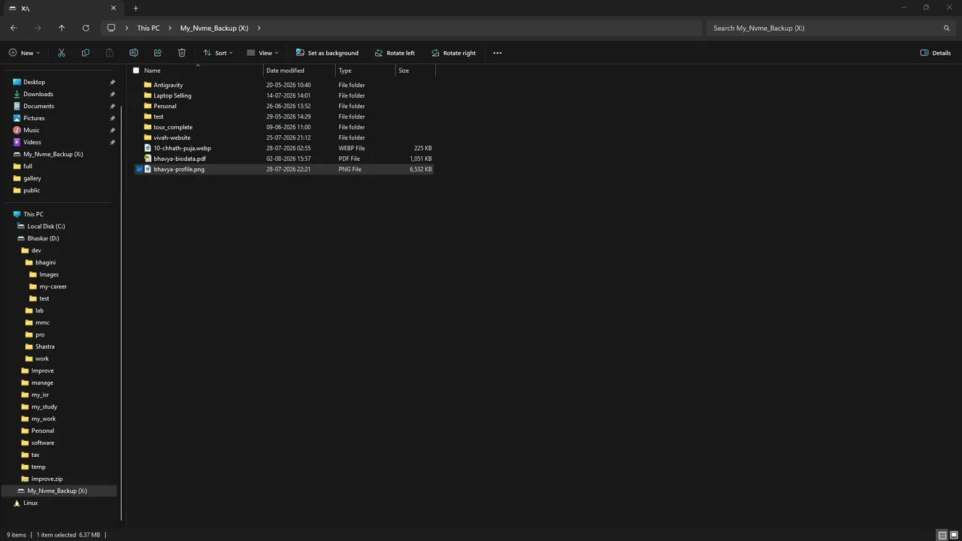This screenshot has width=962, height=541.
Task: Switch to details list view icon
Action: 942,535
